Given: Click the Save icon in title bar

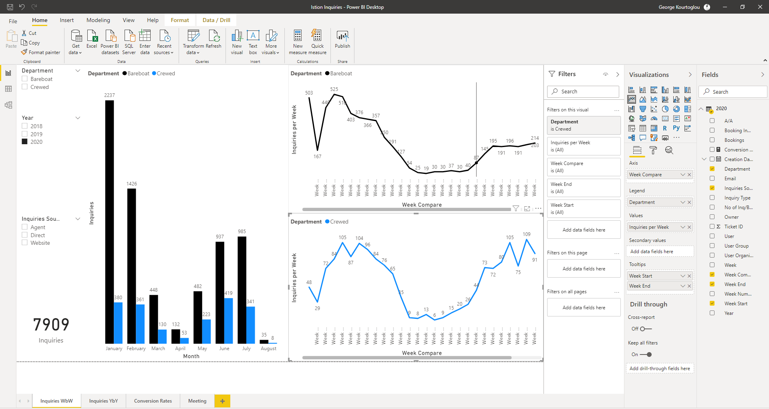Looking at the screenshot, I should point(10,7).
